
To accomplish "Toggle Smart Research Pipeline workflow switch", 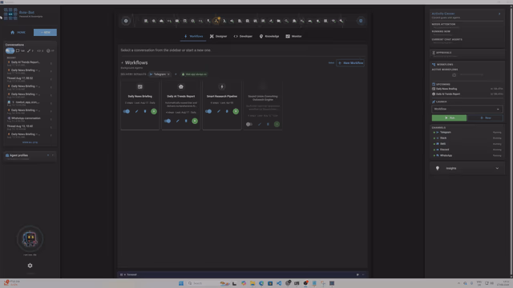I will [x=208, y=111].
